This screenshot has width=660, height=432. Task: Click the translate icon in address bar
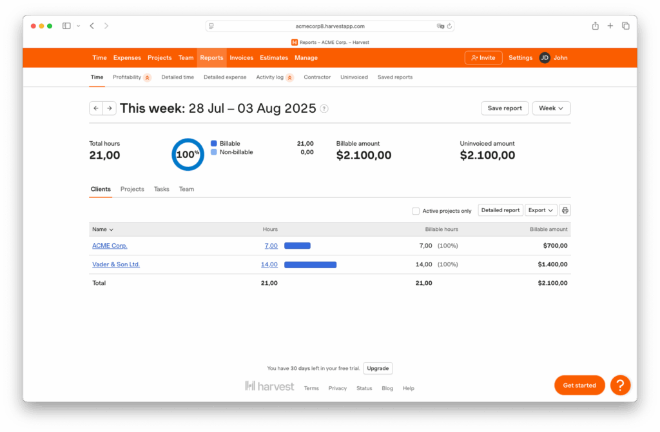(440, 26)
